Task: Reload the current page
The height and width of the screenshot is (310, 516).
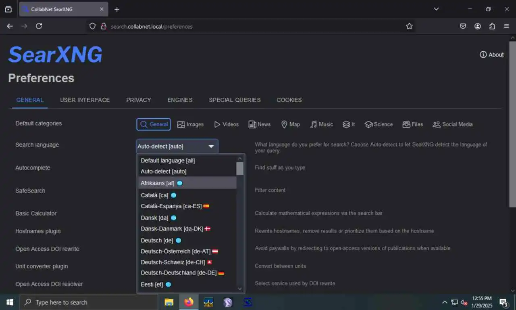Action: 39,26
